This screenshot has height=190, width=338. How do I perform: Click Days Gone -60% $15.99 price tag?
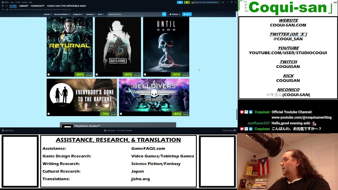(132, 75)
